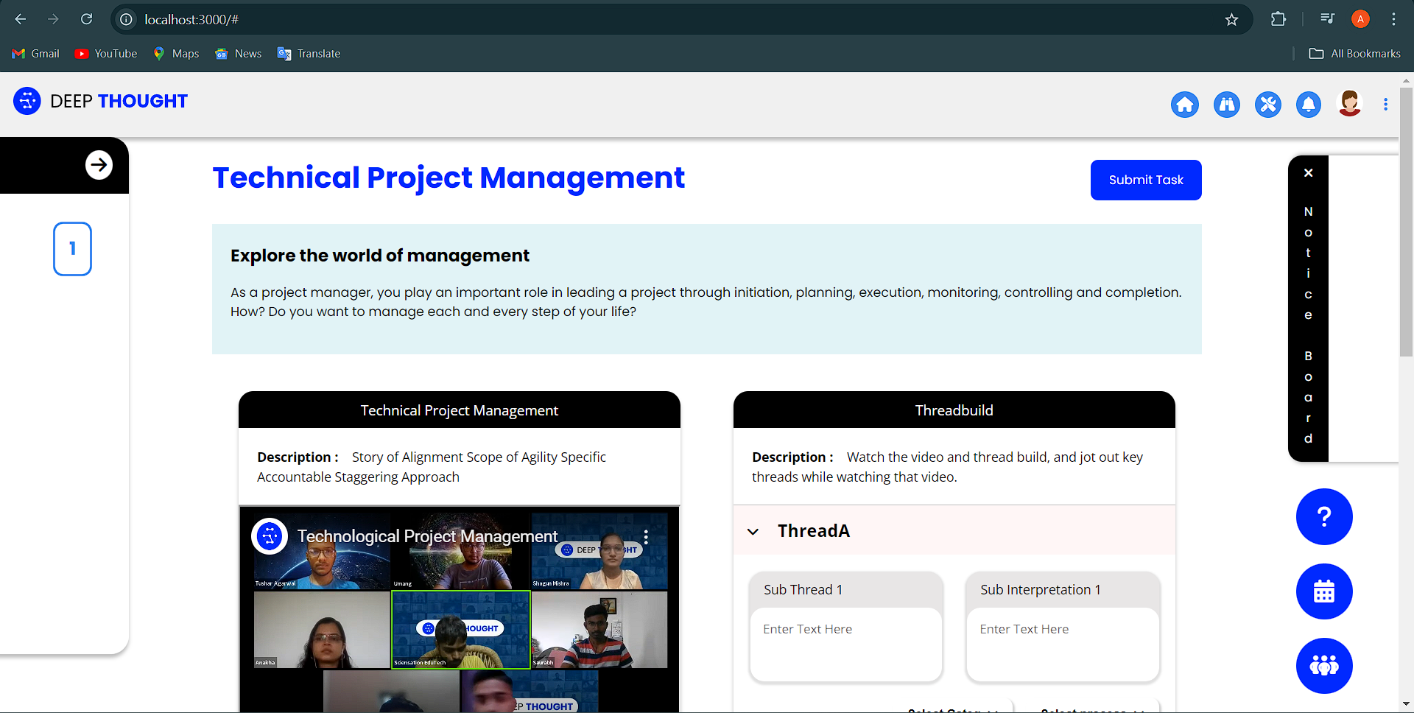View site information icon in address bar
Viewport: 1414px width, 713px height.
pos(127,19)
